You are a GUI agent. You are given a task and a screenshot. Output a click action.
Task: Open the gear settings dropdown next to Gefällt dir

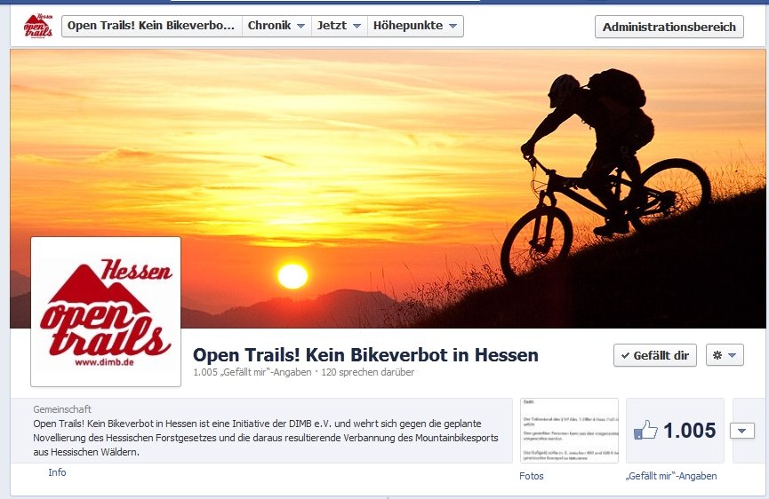725,355
